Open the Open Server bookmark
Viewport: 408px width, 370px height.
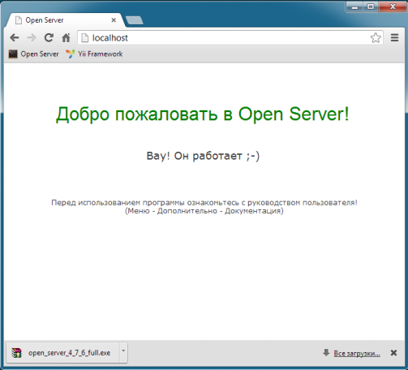(33, 54)
